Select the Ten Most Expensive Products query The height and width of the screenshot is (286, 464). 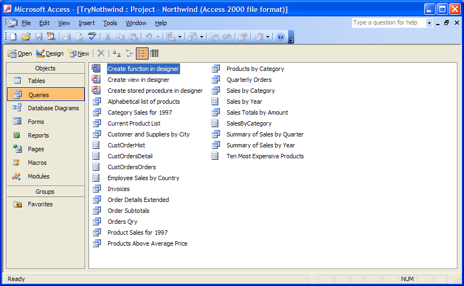265,156
